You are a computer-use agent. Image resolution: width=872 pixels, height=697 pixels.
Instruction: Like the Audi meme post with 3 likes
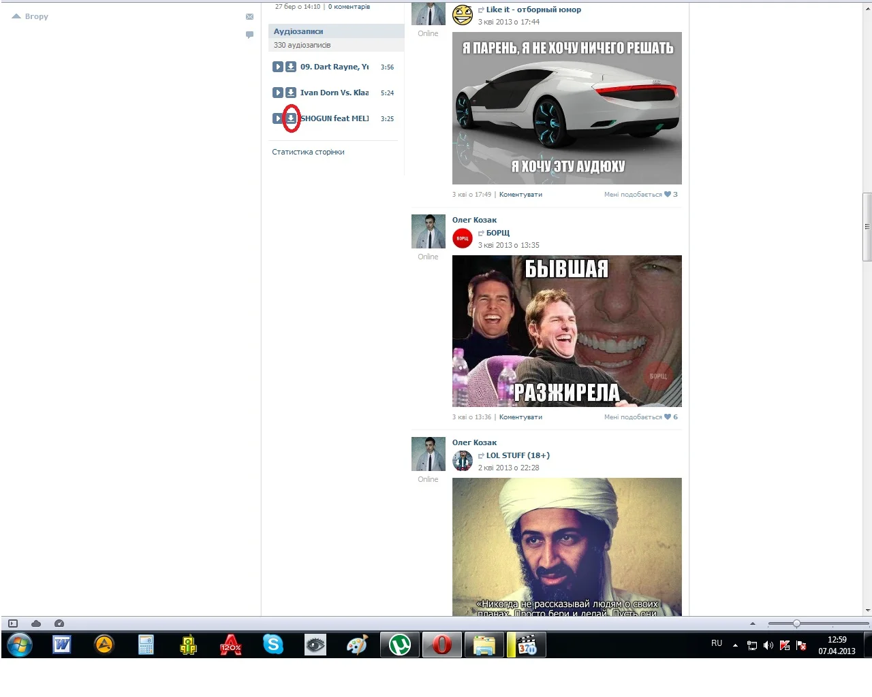coord(641,195)
